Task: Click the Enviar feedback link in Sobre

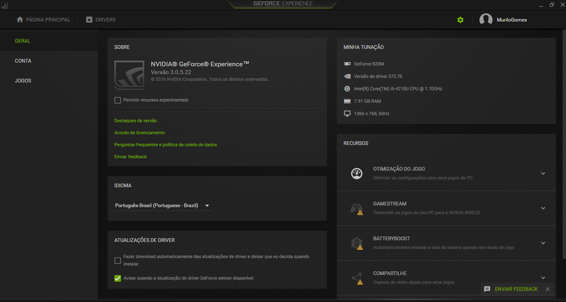Action: point(131,157)
